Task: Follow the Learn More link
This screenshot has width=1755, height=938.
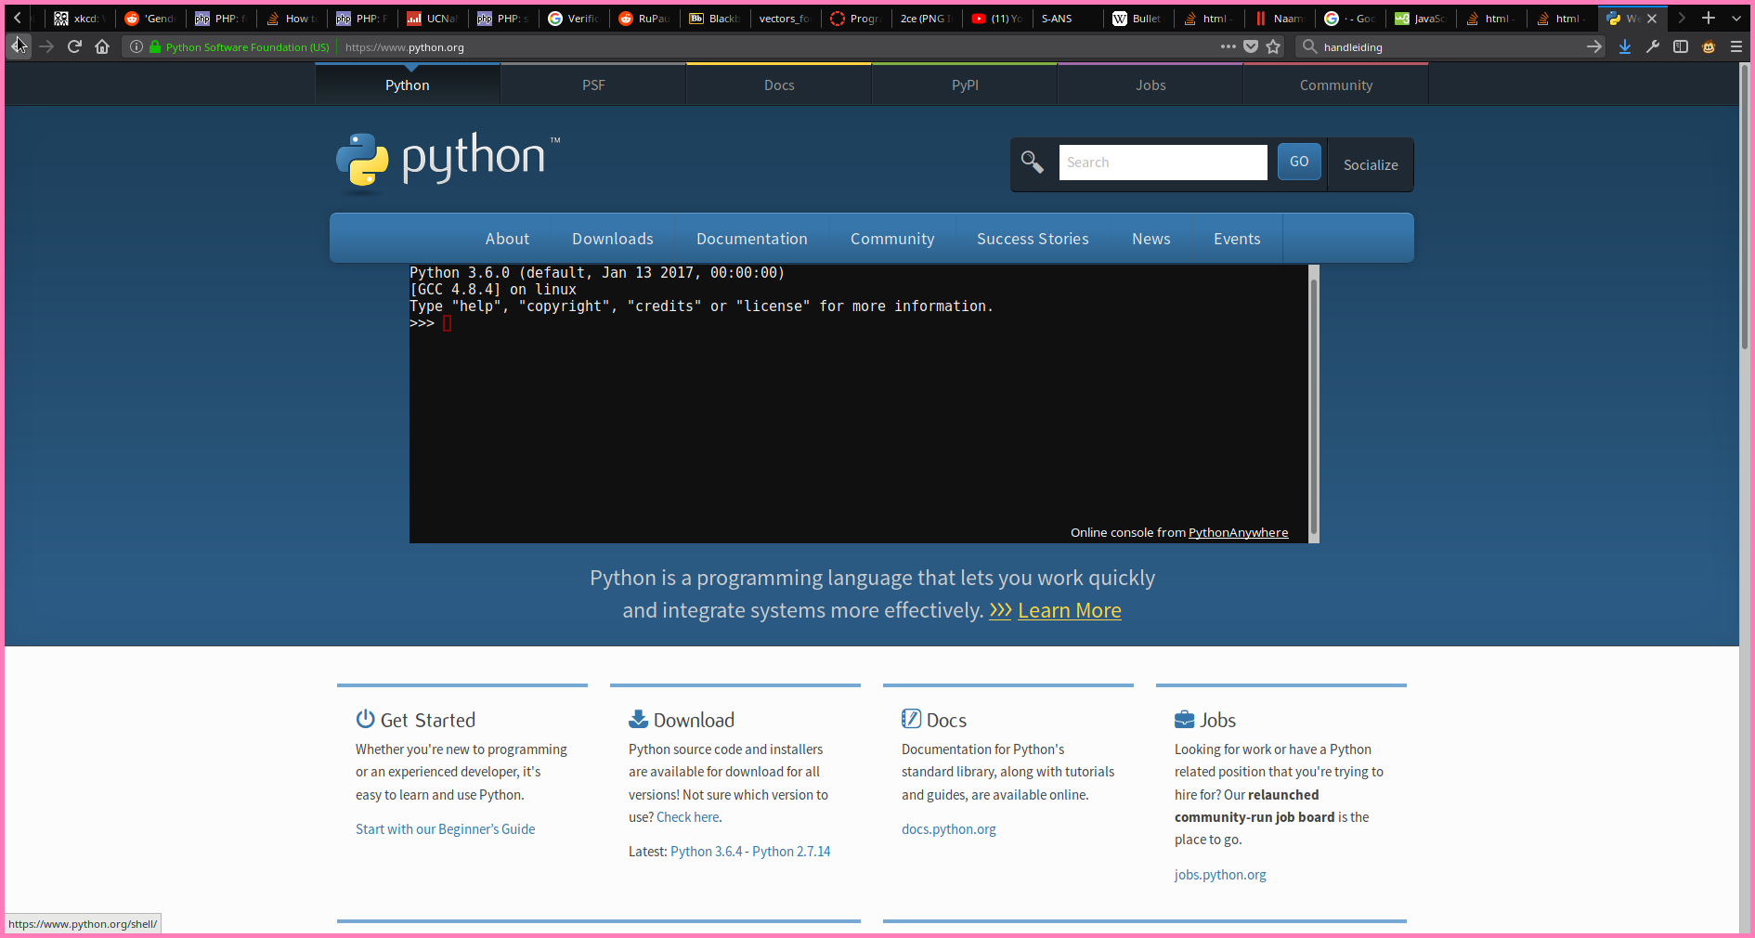Action: coord(1069,610)
